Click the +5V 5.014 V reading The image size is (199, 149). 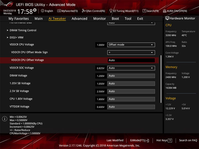coord(185,108)
